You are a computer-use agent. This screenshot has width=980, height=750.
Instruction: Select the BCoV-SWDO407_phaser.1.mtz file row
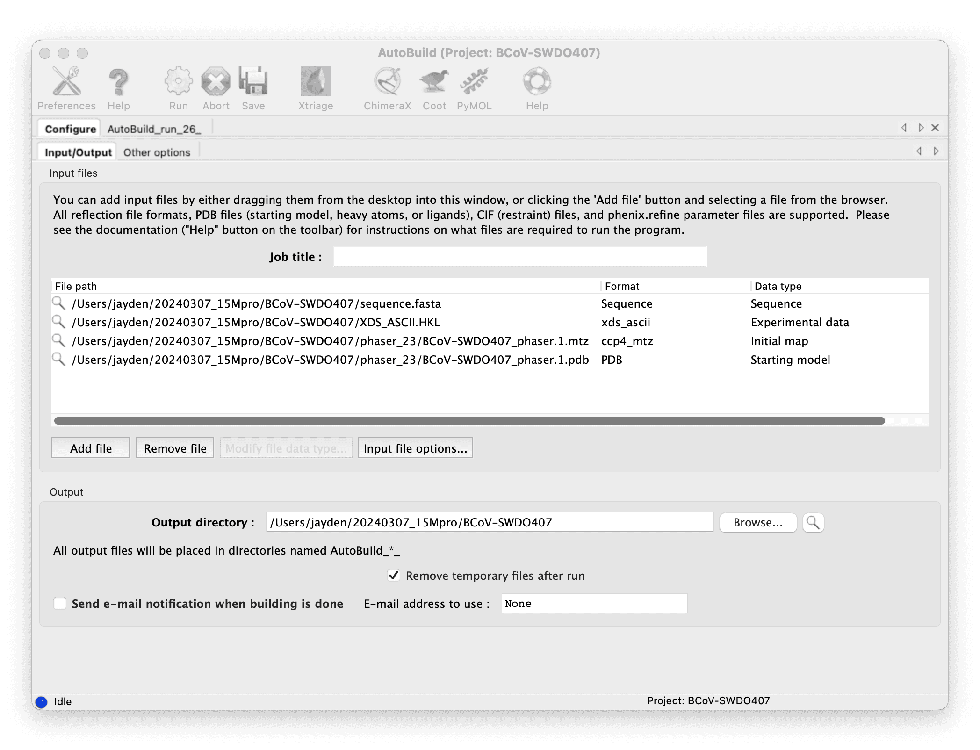click(490, 341)
